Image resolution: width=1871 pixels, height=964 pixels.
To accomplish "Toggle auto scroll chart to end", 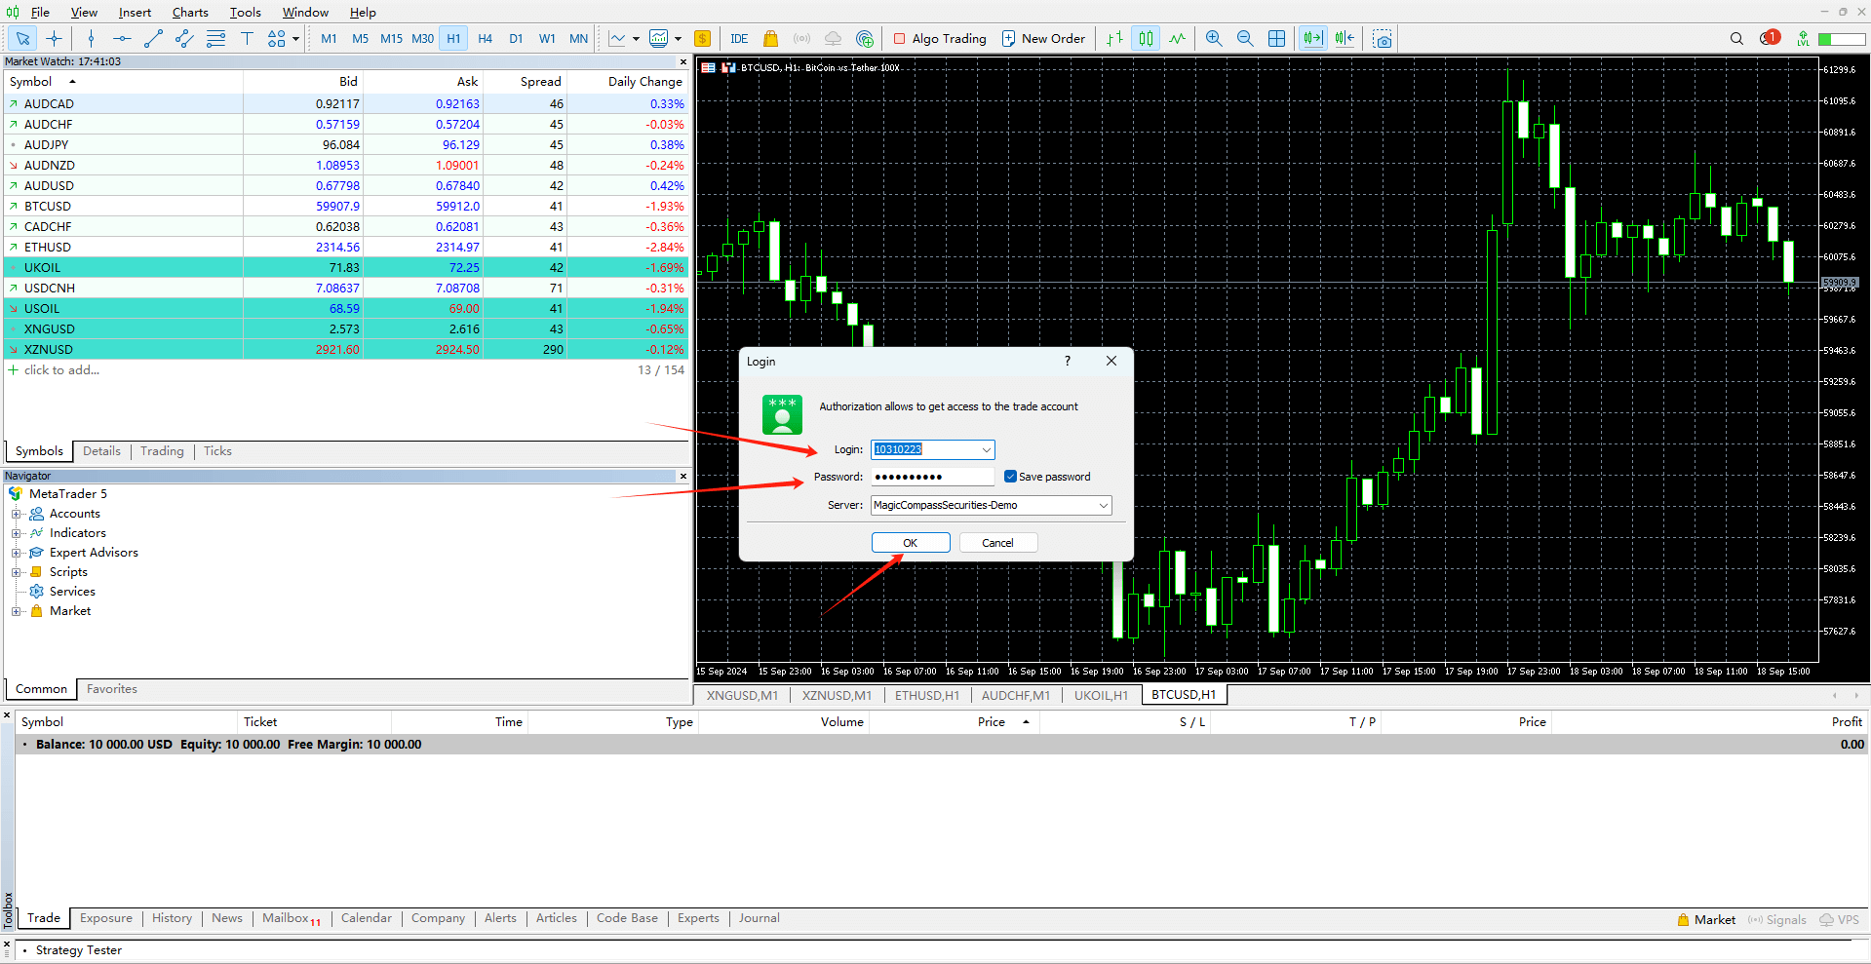I will click(x=1312, y=39).
